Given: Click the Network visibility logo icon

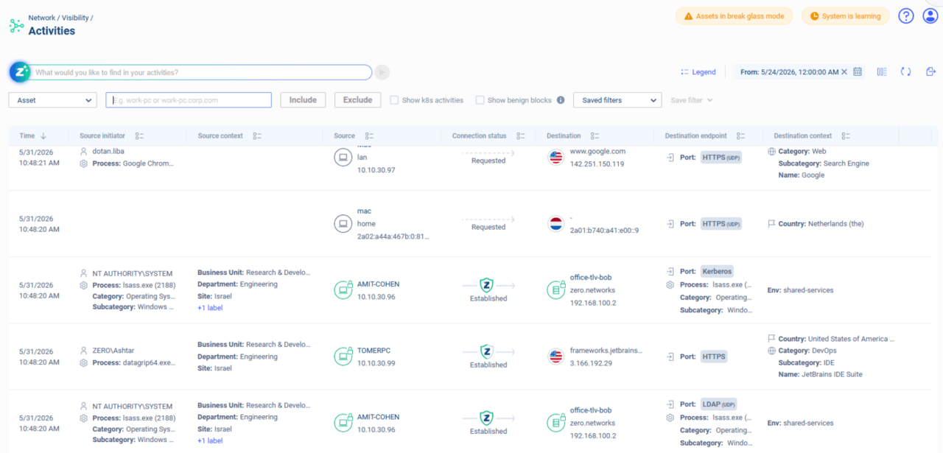Looking at the screenshot, I should (16, 25).
